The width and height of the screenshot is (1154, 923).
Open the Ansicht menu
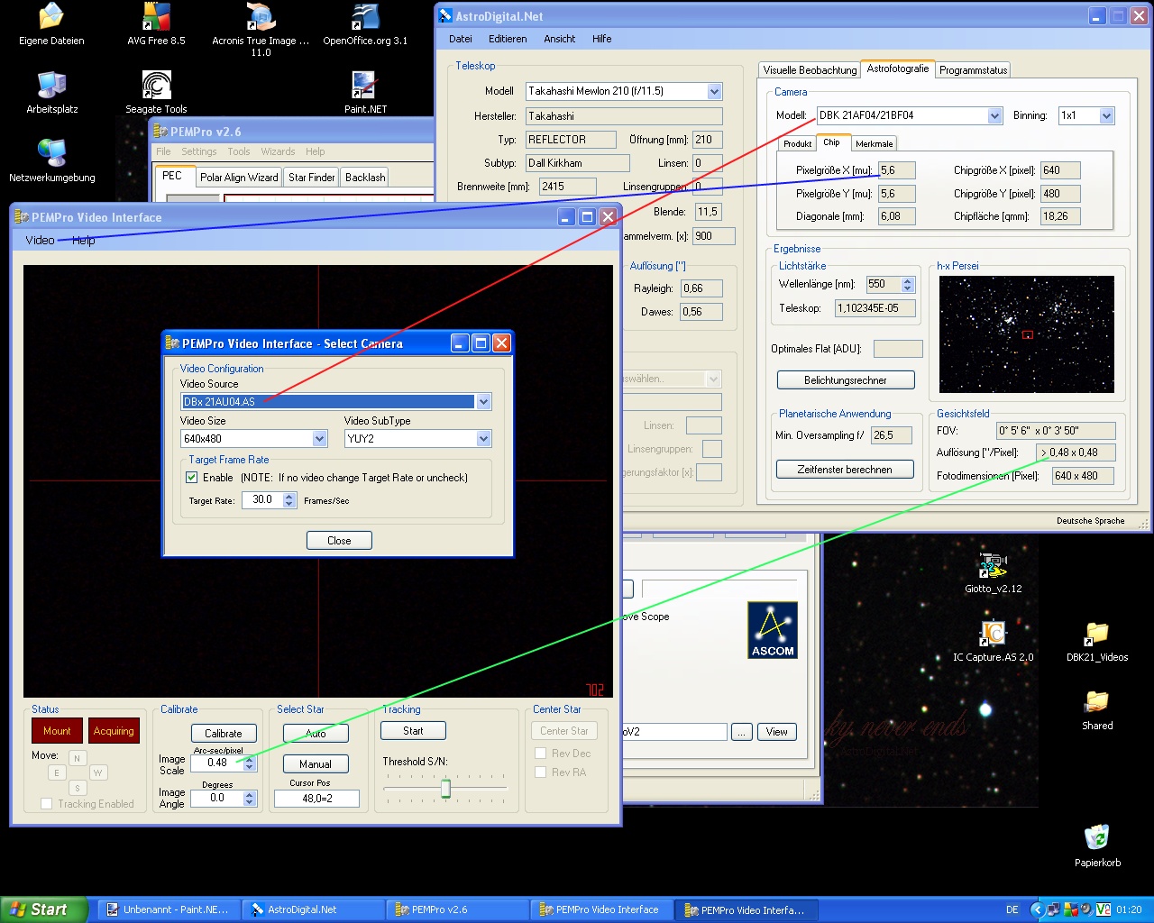pyautogui.click(x=560, y=39)
